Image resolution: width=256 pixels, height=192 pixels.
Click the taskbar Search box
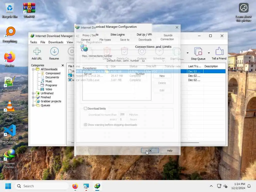[x=42, y=186]
